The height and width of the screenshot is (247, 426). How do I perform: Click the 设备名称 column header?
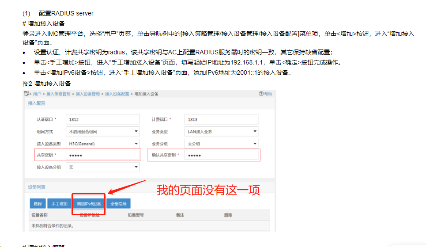point(40,215)
